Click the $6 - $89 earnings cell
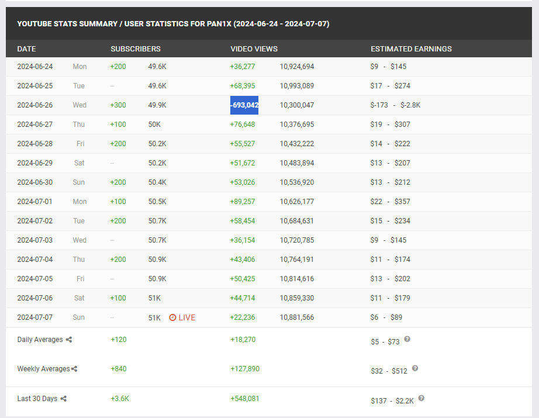This screenshot has width=539, height=418. tap(386, 317)
